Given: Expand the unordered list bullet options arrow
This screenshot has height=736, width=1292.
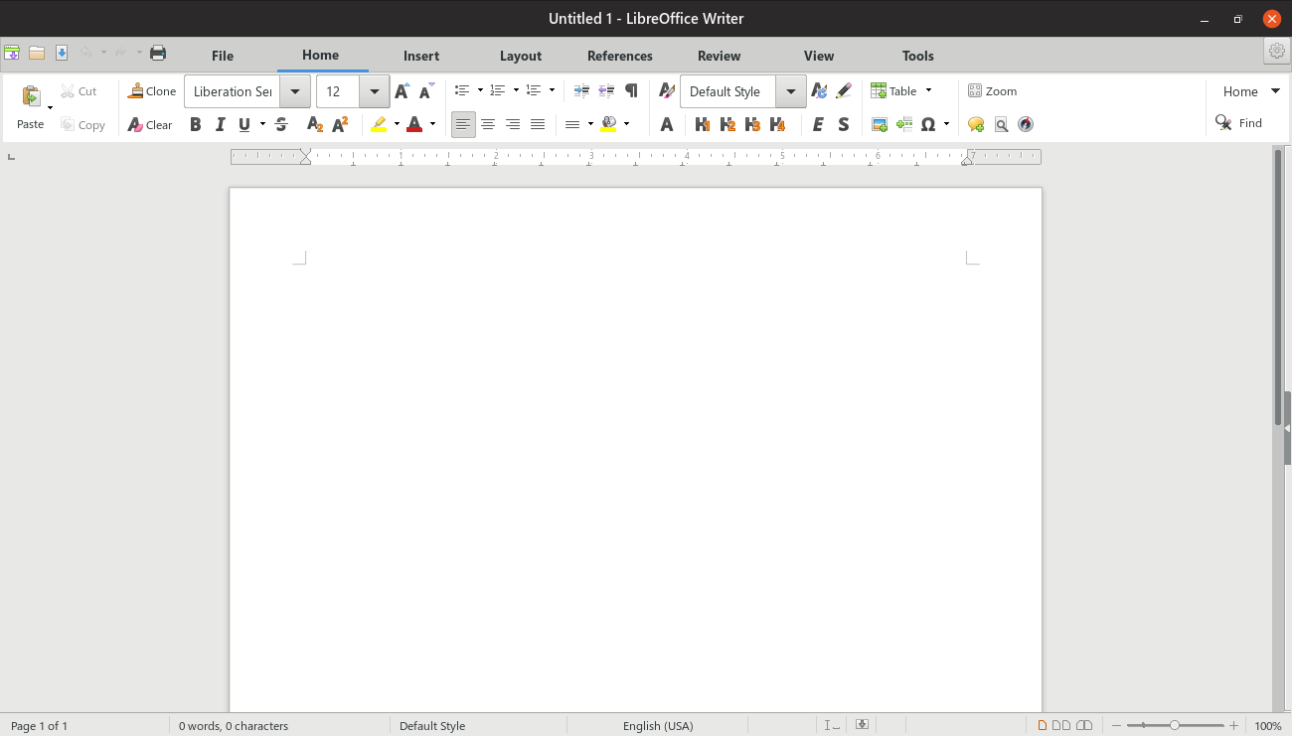Looking at the screenshot, I should click(480, 91).
